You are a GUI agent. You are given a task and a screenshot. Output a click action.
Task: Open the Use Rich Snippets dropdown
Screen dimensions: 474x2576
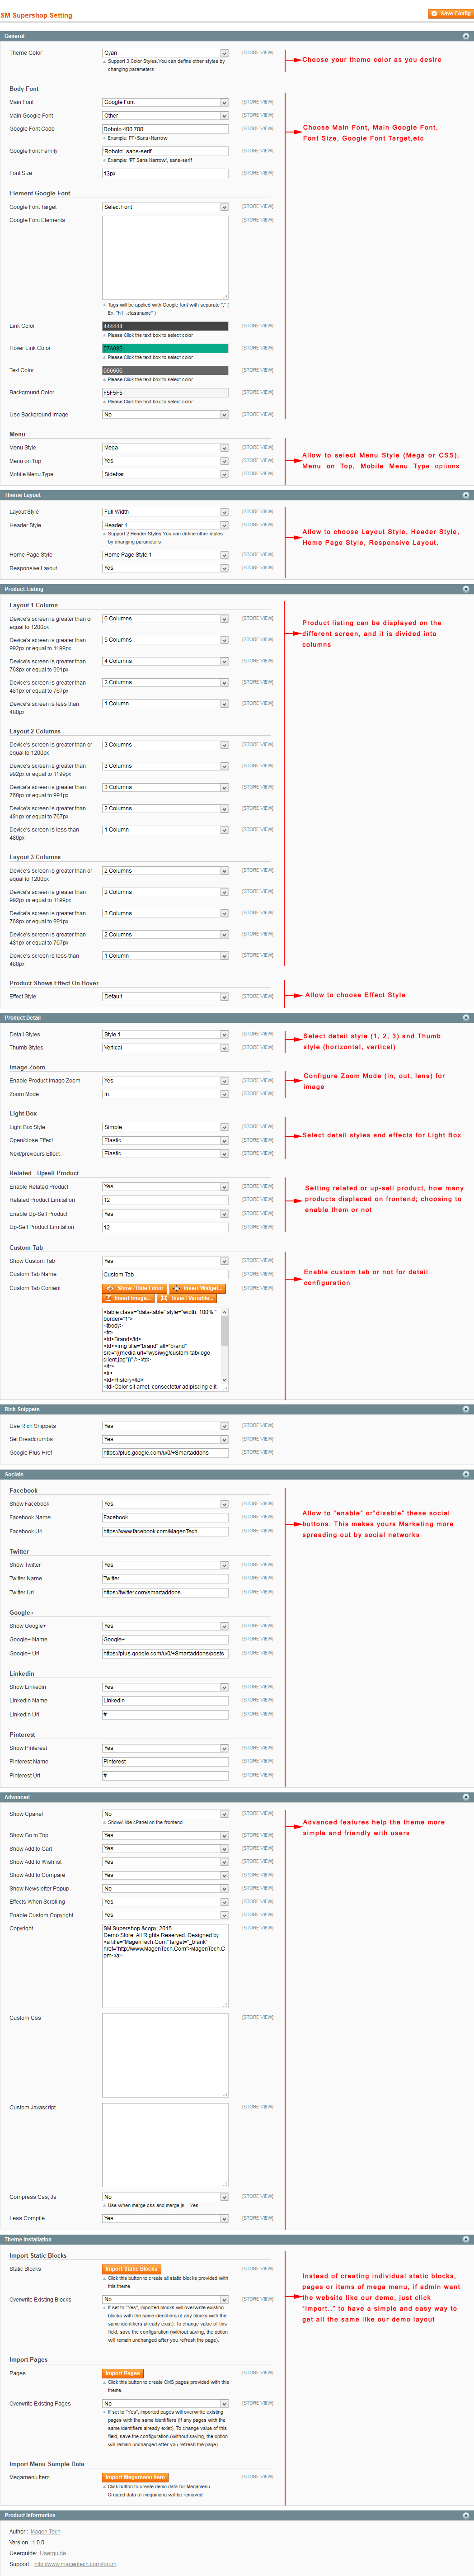165,1426
